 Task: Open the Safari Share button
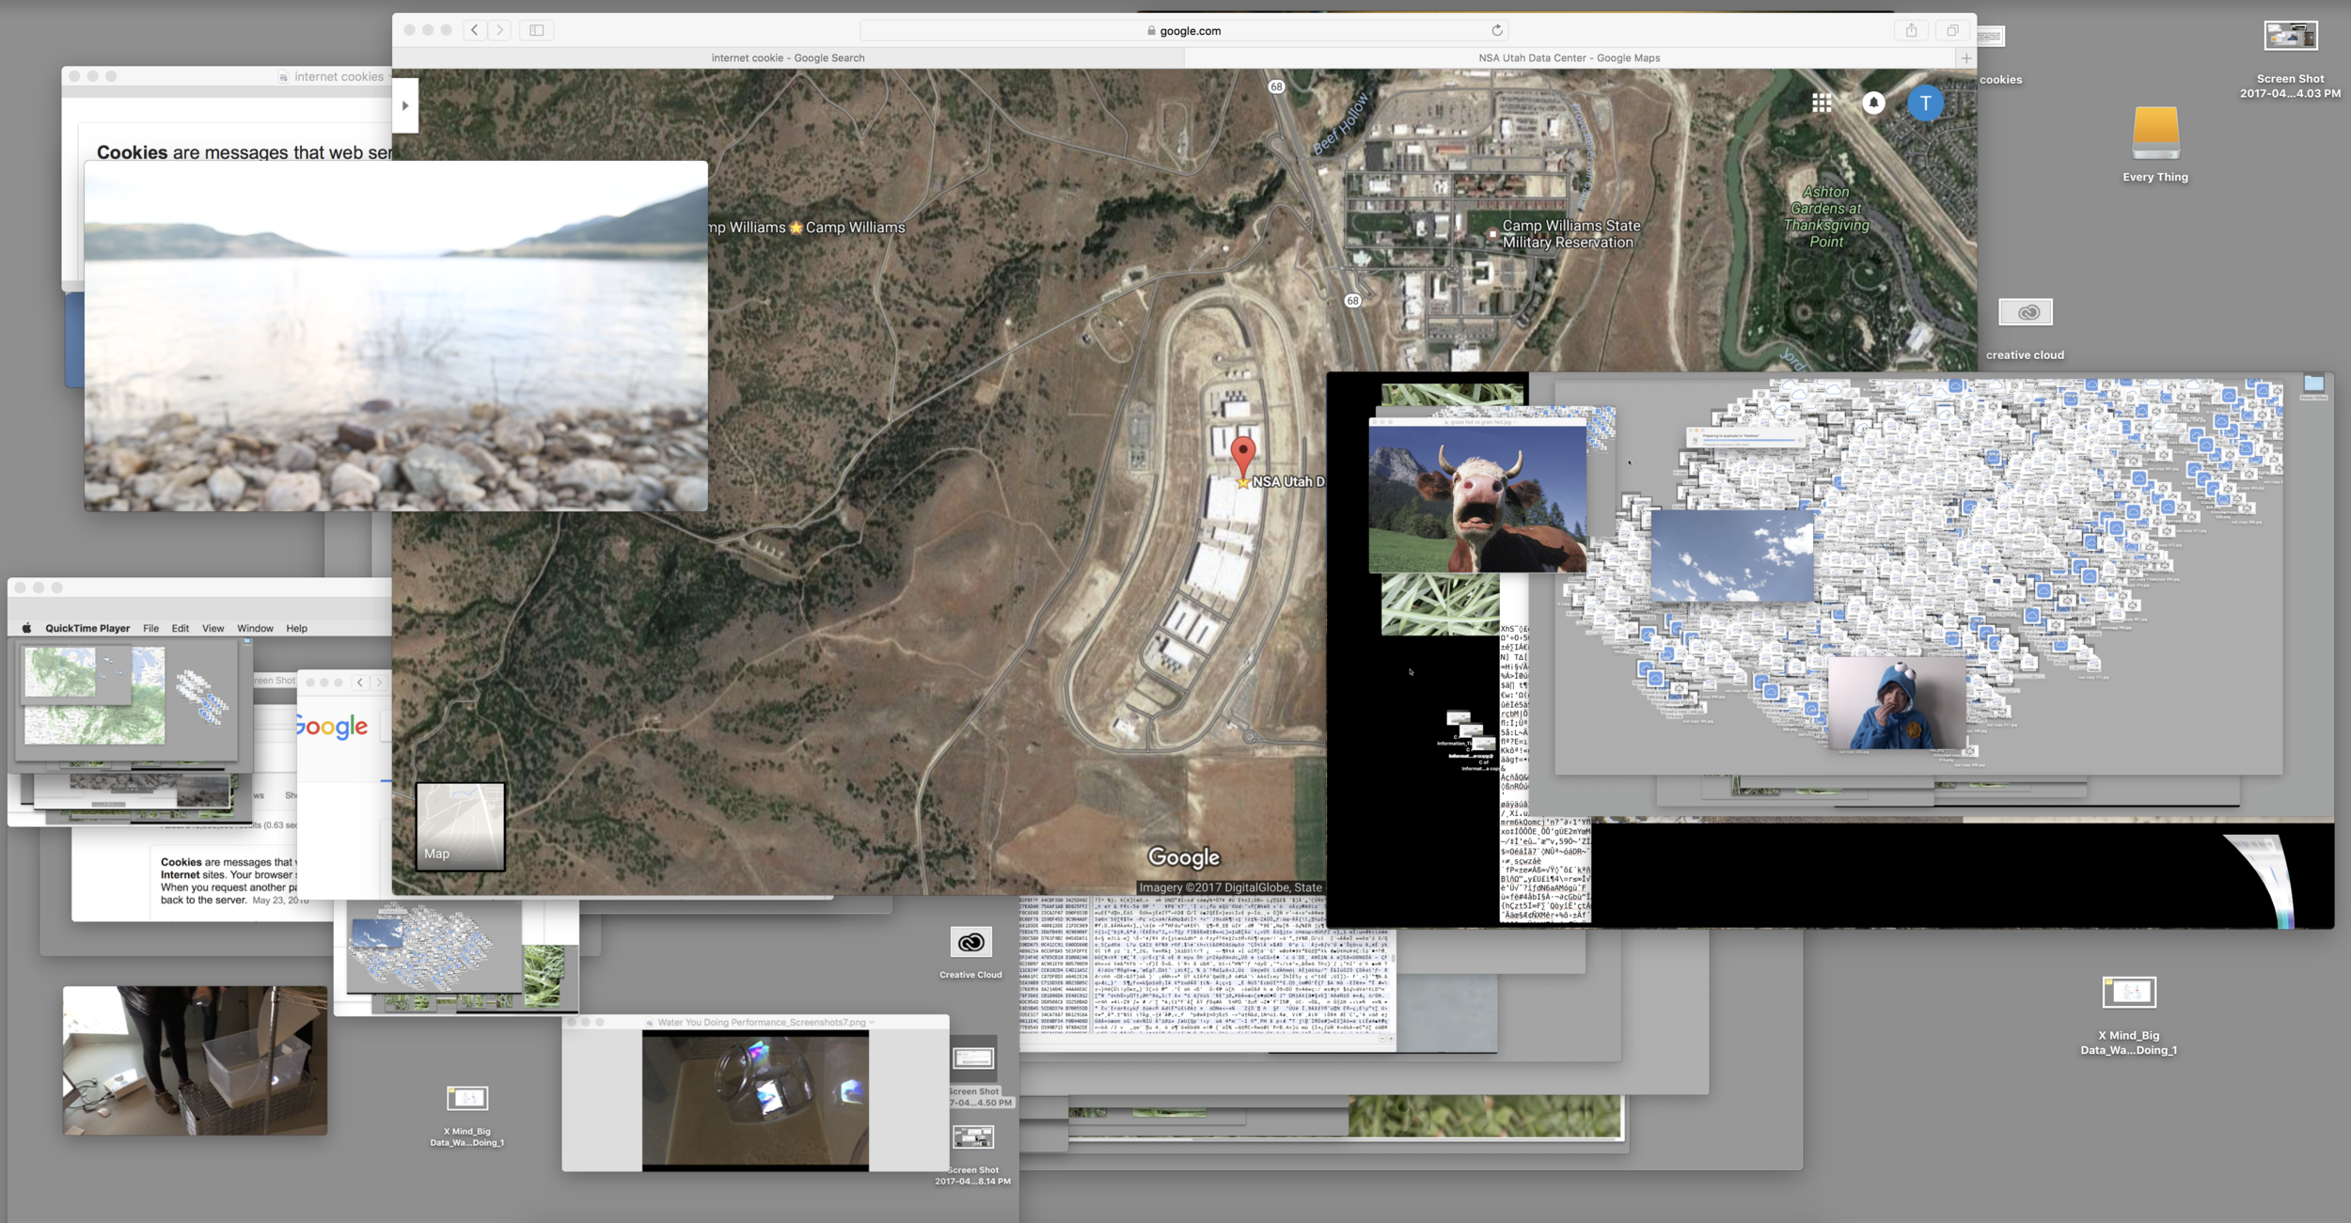(1912, 30)
